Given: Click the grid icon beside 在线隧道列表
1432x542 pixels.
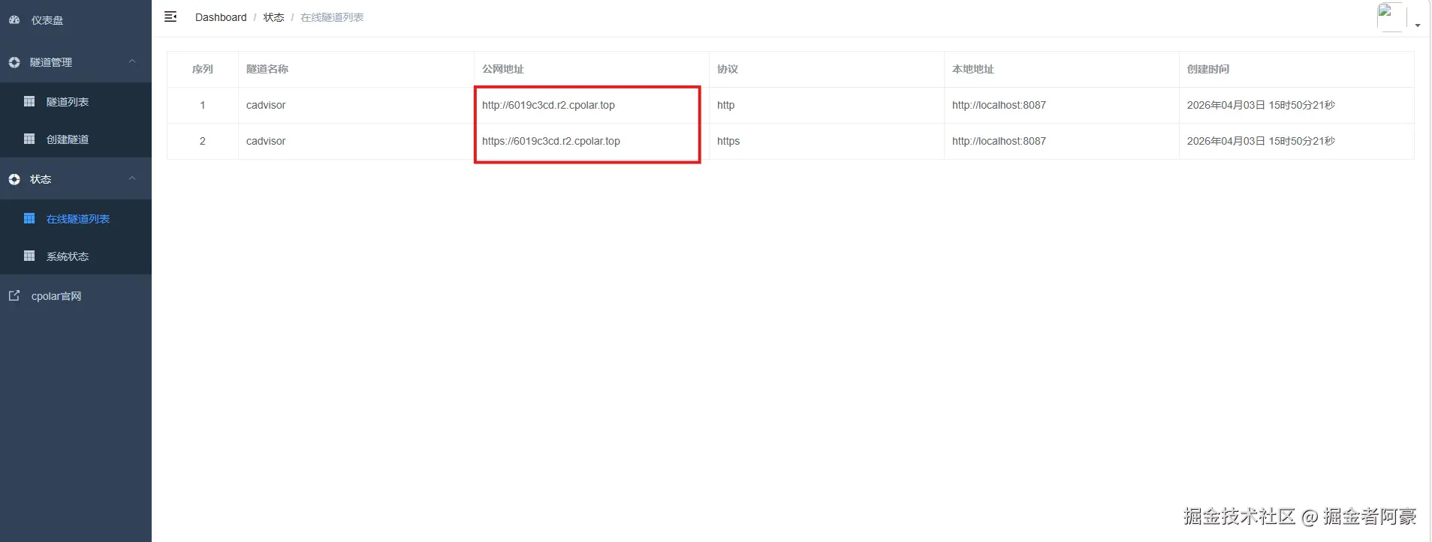Looking at the screenshot, I should (29, 218).
